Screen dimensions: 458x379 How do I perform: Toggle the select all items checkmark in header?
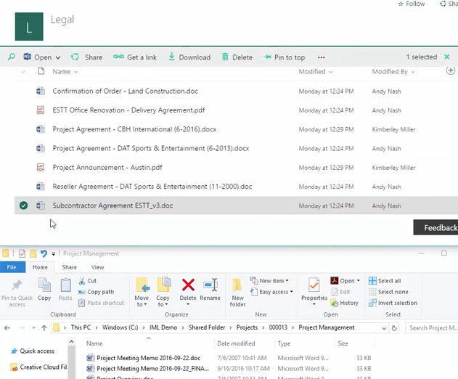[23, 72]
